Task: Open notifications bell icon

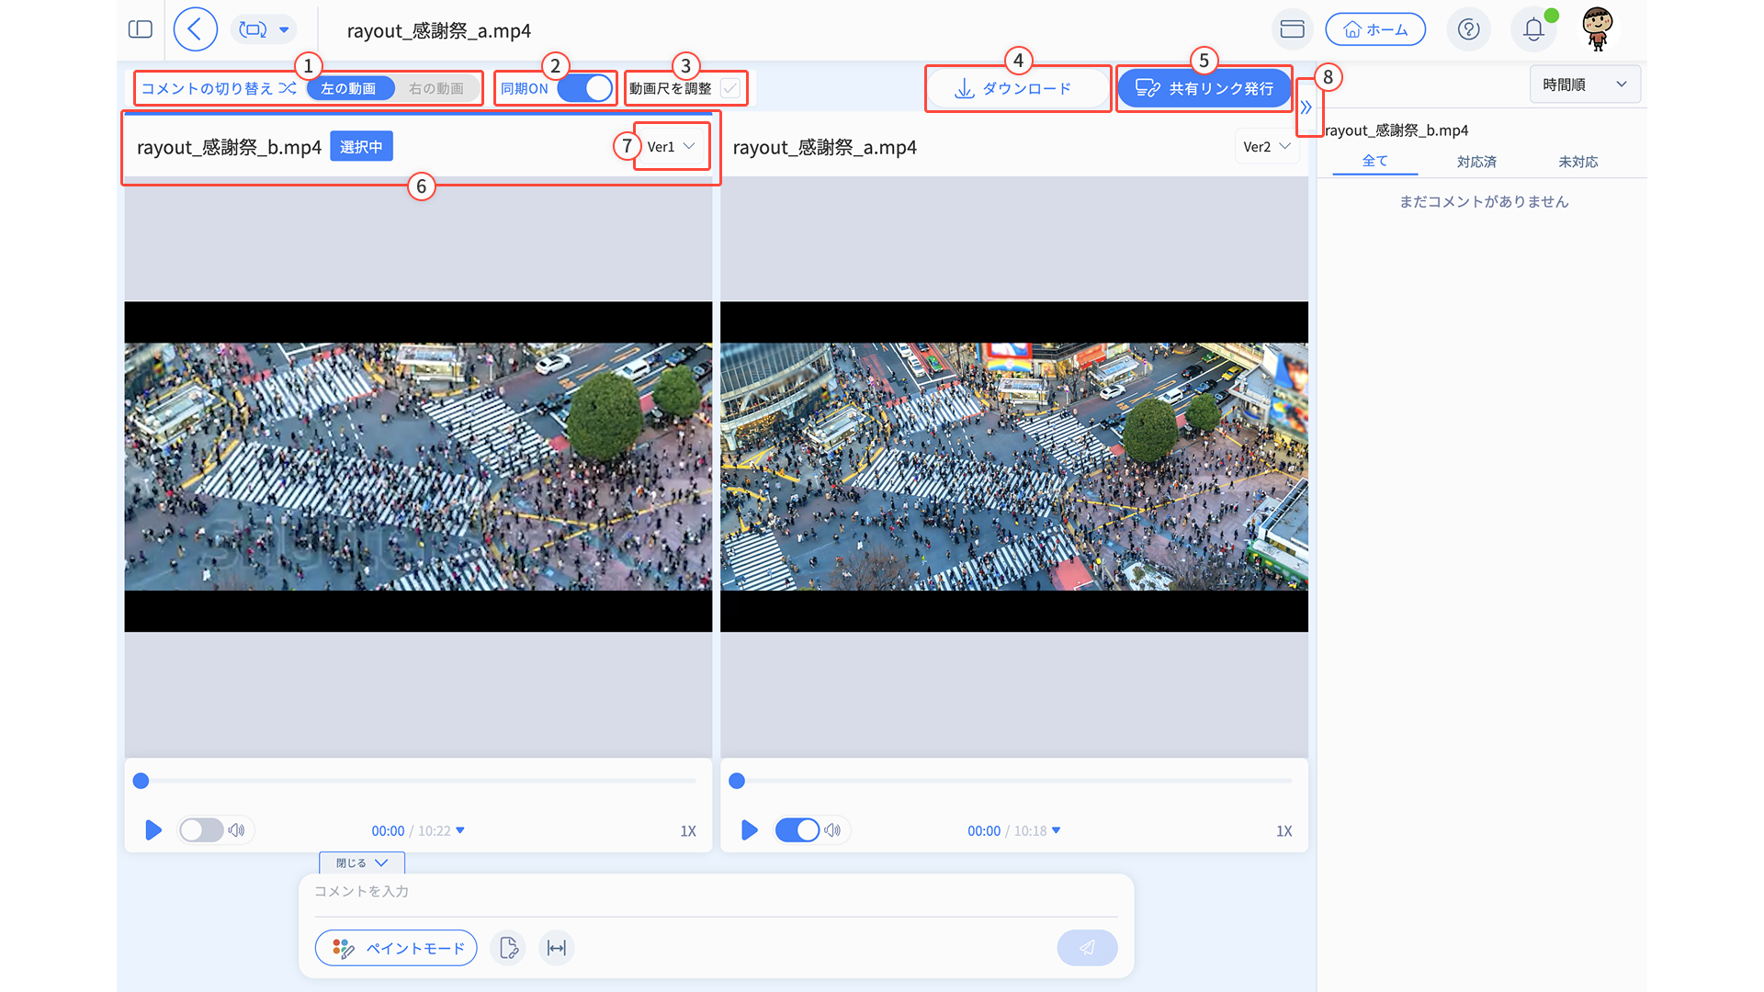Action: click(1532, 29)
